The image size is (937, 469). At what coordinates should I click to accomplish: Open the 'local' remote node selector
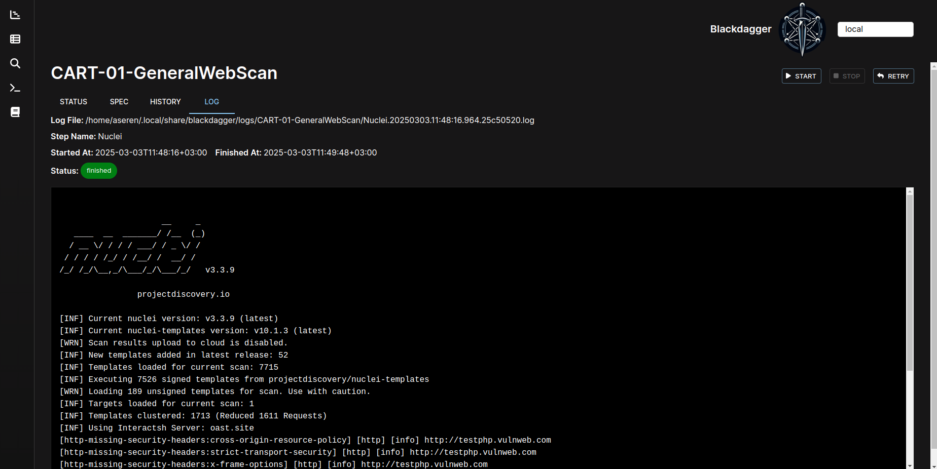875,29
